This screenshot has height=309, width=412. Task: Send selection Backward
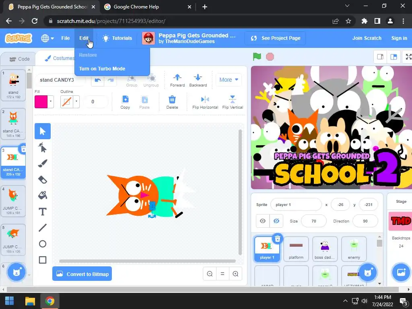(198, 80)
